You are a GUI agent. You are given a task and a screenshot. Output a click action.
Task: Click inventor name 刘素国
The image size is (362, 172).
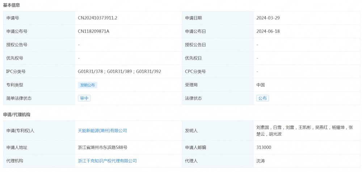click(262, 127)
